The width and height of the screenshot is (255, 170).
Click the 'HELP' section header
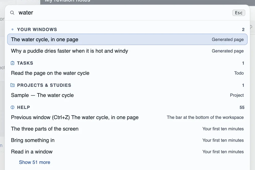click(x=23, y=107)
